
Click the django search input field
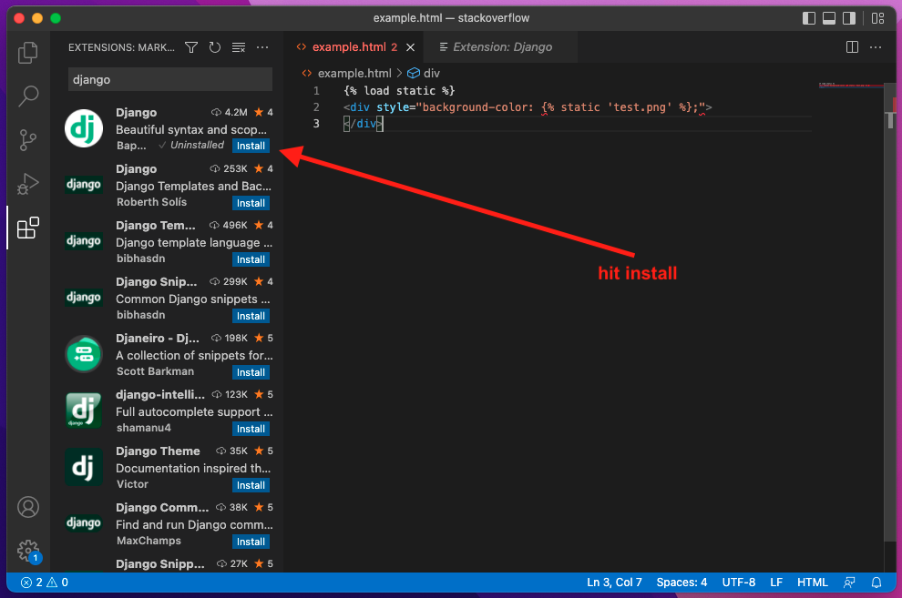pyautogui.click(x=170, y=79)
